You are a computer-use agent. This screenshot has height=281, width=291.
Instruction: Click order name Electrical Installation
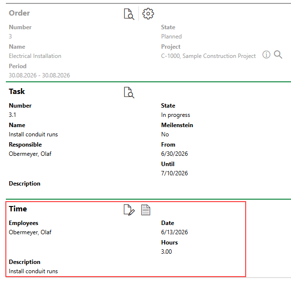click(35, 56)
